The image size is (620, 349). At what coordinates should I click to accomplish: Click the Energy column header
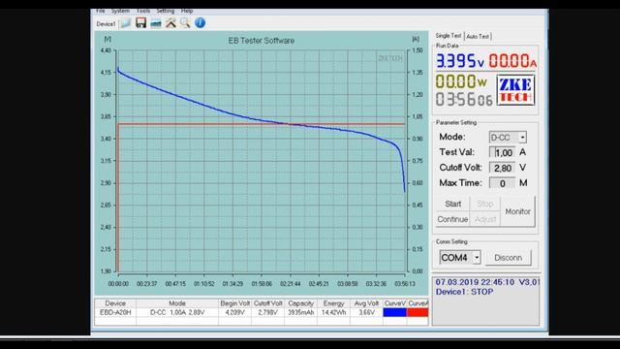coord(333,303)
